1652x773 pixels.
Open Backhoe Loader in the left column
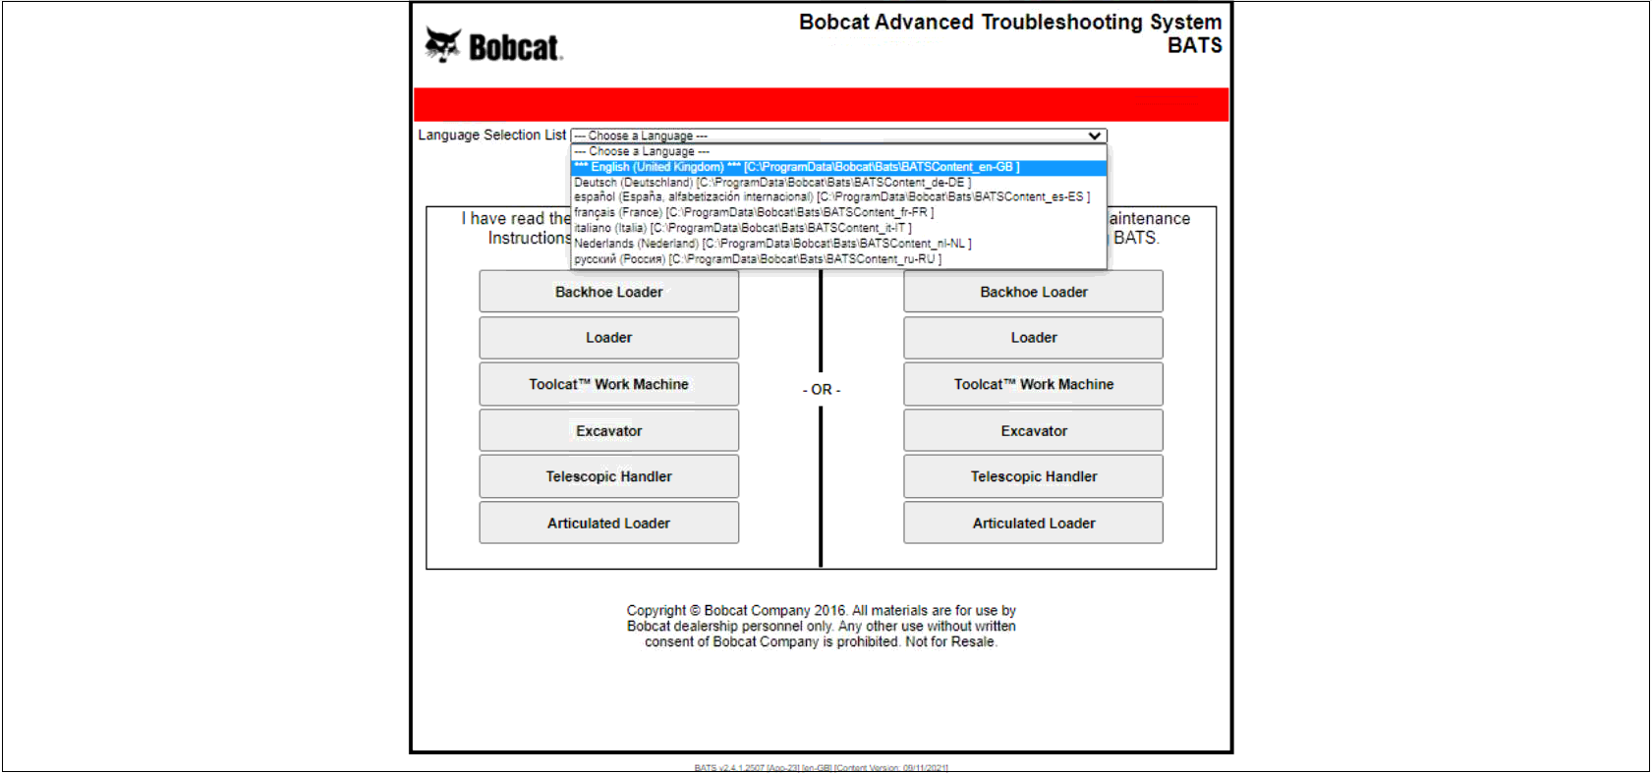[608, 292]
